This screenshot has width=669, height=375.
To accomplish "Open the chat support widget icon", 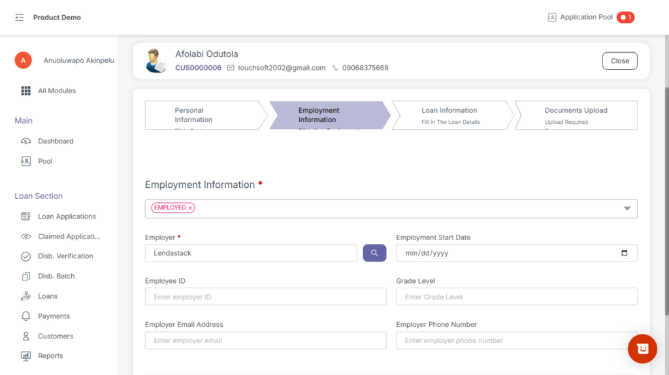I will click(x=642, y=349).
